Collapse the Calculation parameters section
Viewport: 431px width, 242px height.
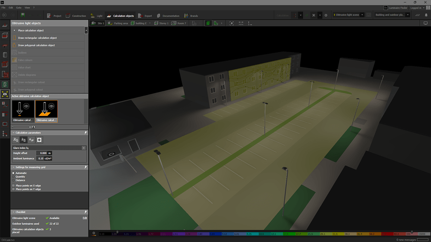(x=13, y=133)
